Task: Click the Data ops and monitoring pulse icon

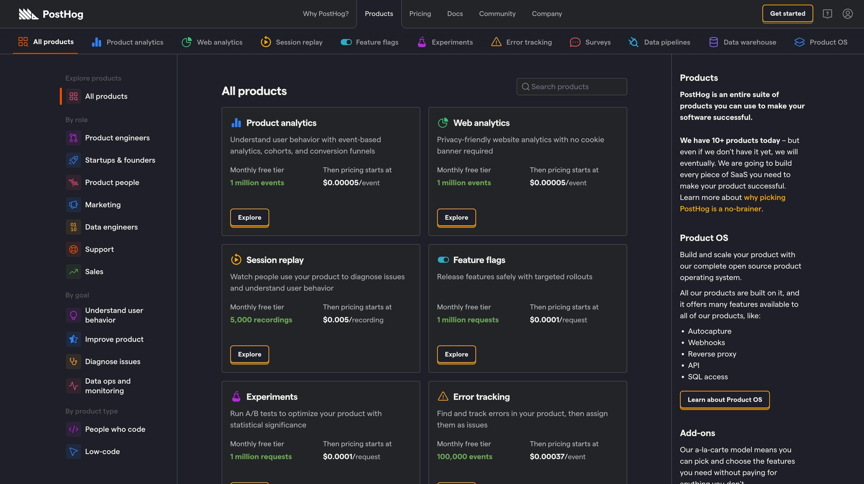Action: tap(73, 386)
